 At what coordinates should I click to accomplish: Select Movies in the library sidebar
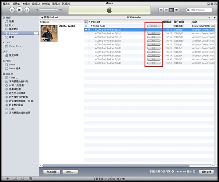pyautogui.click(x=11, y=25)
